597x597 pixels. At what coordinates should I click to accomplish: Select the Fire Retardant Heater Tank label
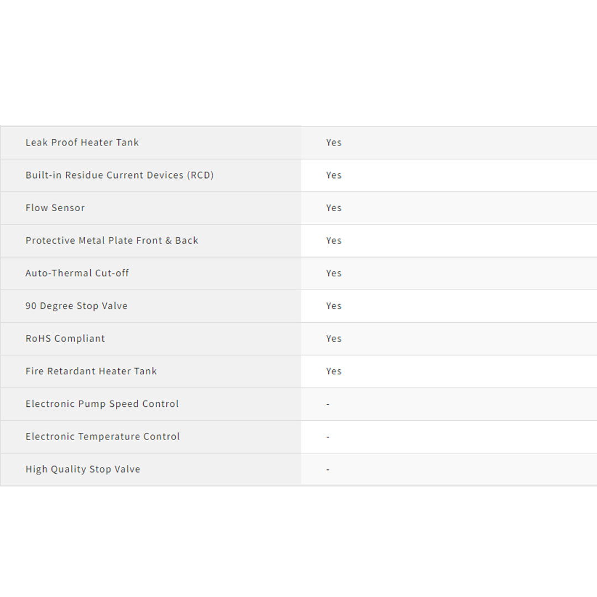point(91,371)
